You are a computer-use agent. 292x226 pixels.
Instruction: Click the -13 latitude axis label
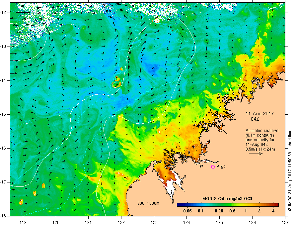coord(4,47)
